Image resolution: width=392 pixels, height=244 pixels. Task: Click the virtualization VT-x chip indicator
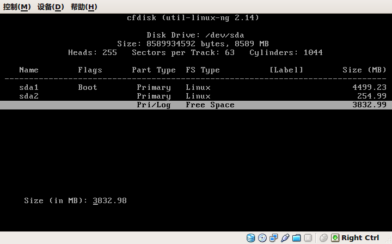(308, 238)
